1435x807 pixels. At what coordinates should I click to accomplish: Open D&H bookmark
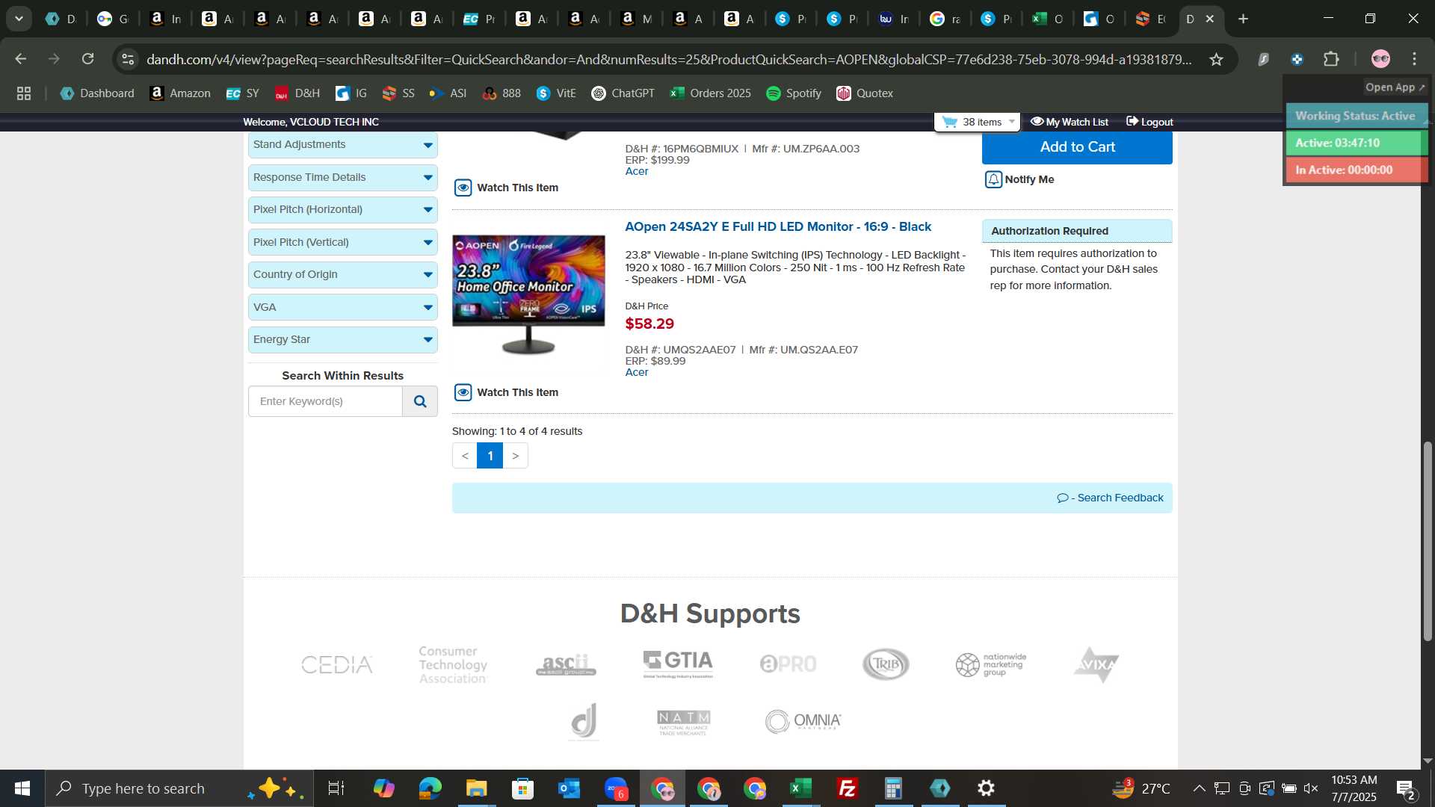[x=297, y=93]
